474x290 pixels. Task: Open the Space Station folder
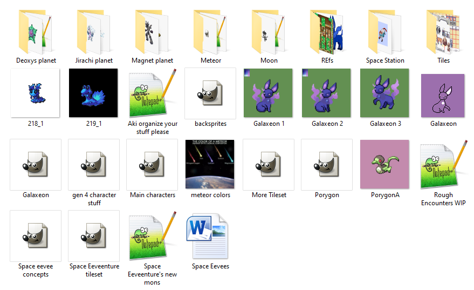click(385, 32)
